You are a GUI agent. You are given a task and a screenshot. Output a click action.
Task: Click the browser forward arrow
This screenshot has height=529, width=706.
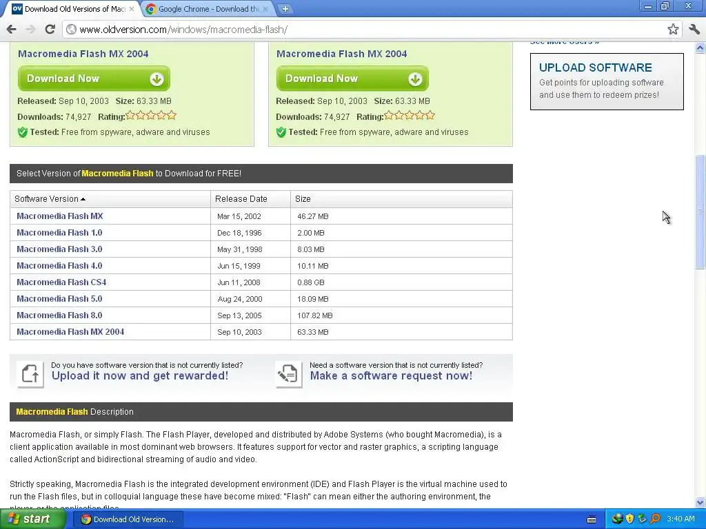click(x=30, y=30)
